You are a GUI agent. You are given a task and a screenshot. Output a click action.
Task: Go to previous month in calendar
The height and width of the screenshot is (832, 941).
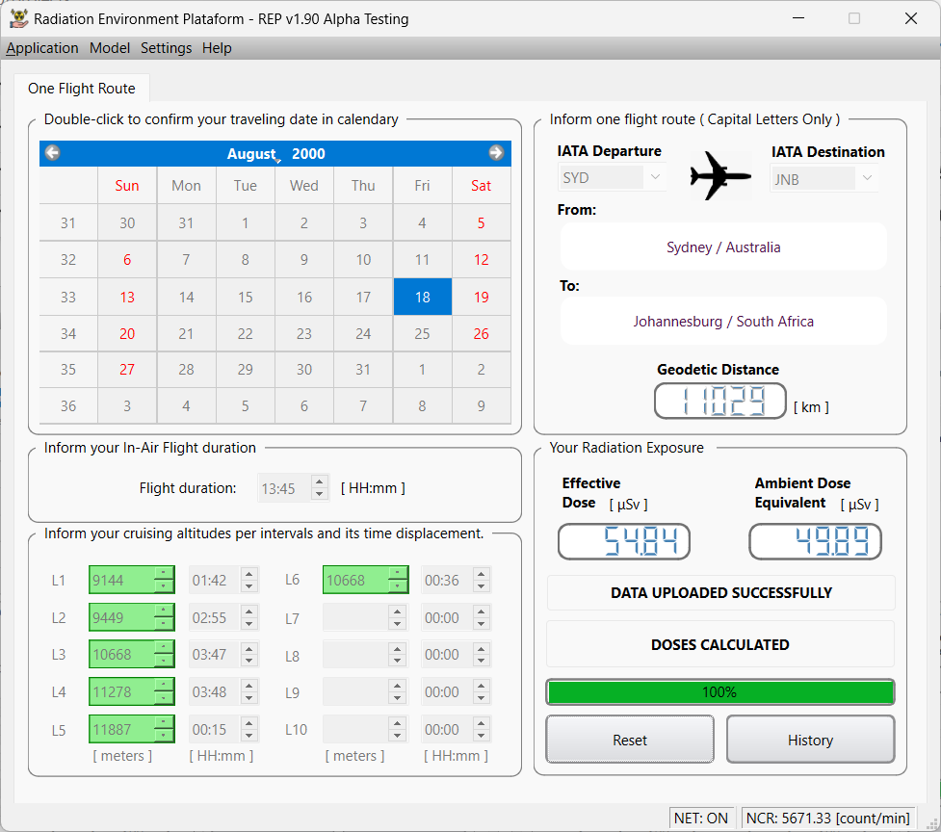53,153
